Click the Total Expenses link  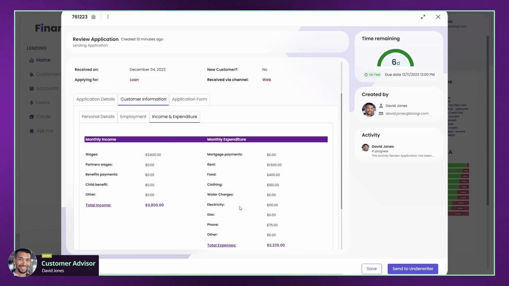221,245
